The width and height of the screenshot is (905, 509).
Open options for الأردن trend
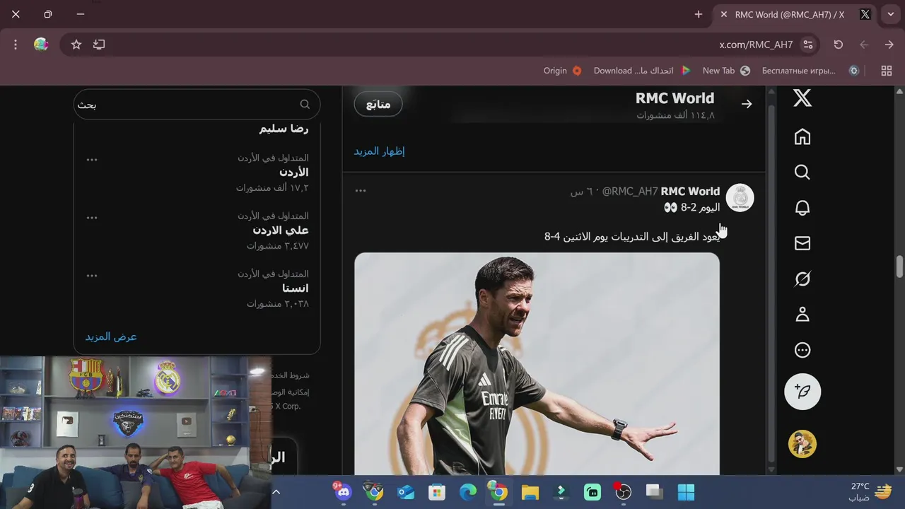[x=92, y=160]
